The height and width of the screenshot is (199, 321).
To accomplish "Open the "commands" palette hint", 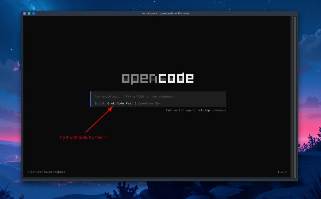I will coord(219,110).
